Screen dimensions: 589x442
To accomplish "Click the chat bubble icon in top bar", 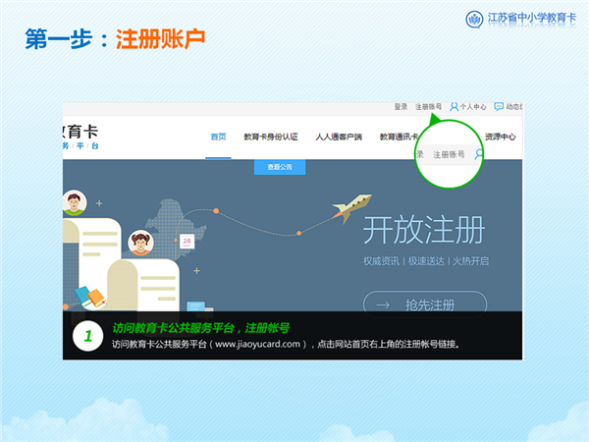I will pyautogui.click(x=499, y=107).
